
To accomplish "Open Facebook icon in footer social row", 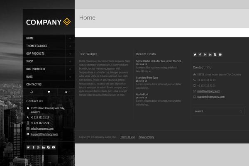I will coord(200,55).
